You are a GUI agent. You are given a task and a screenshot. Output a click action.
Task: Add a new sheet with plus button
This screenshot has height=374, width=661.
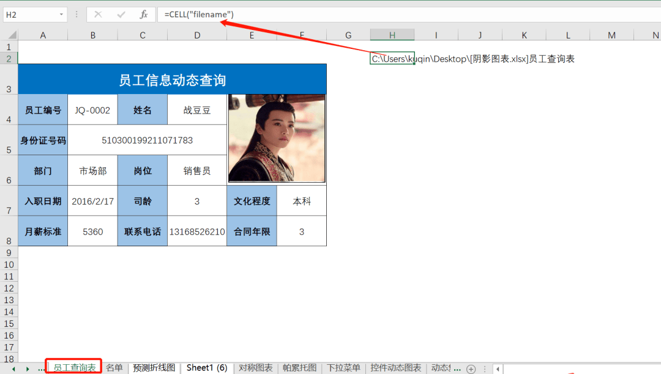tap(471, 369)
